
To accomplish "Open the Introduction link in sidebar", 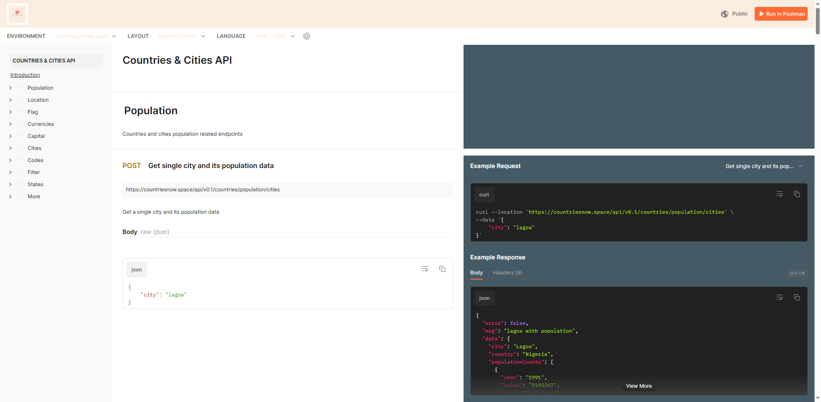I will click(x=25, y=75).
